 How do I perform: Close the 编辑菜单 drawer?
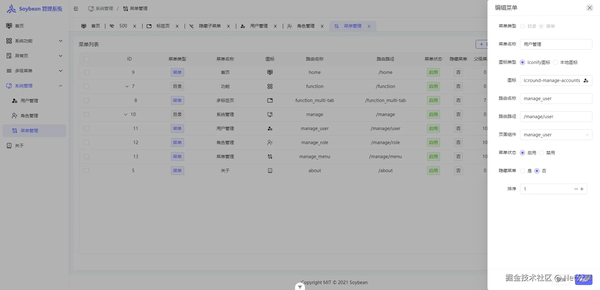click(x=590, y=8)
